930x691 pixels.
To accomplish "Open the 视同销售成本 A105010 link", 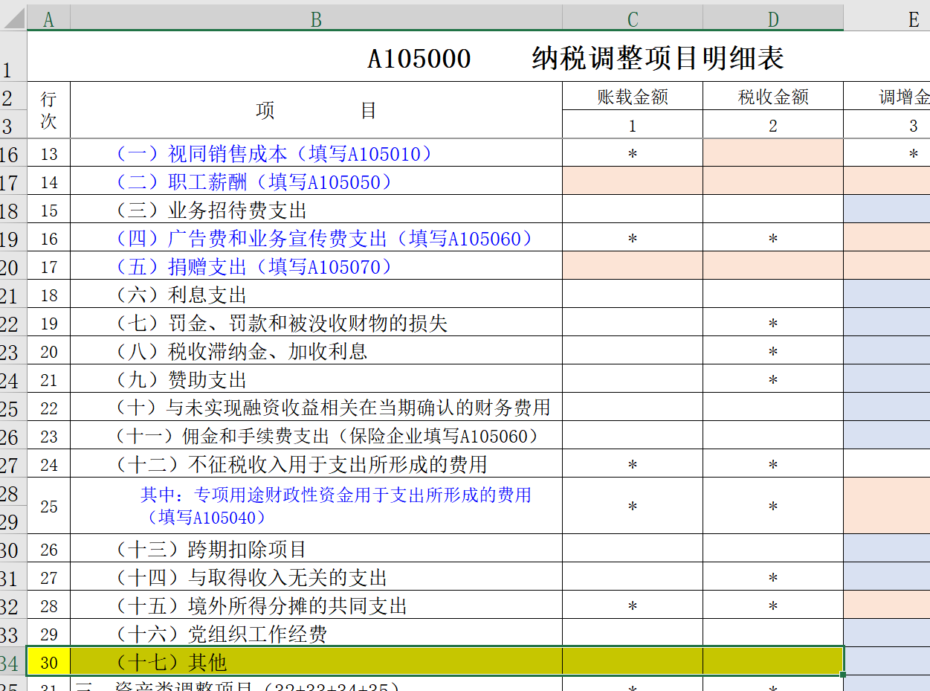I will click(274, 154).
